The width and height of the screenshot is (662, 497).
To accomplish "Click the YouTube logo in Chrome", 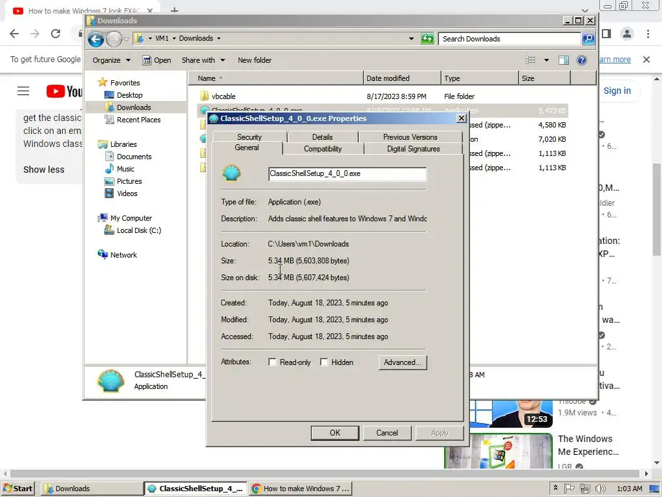I will pos(65,91).
